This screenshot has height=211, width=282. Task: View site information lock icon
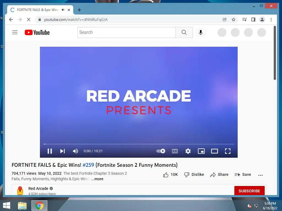(x=40, y=20)
